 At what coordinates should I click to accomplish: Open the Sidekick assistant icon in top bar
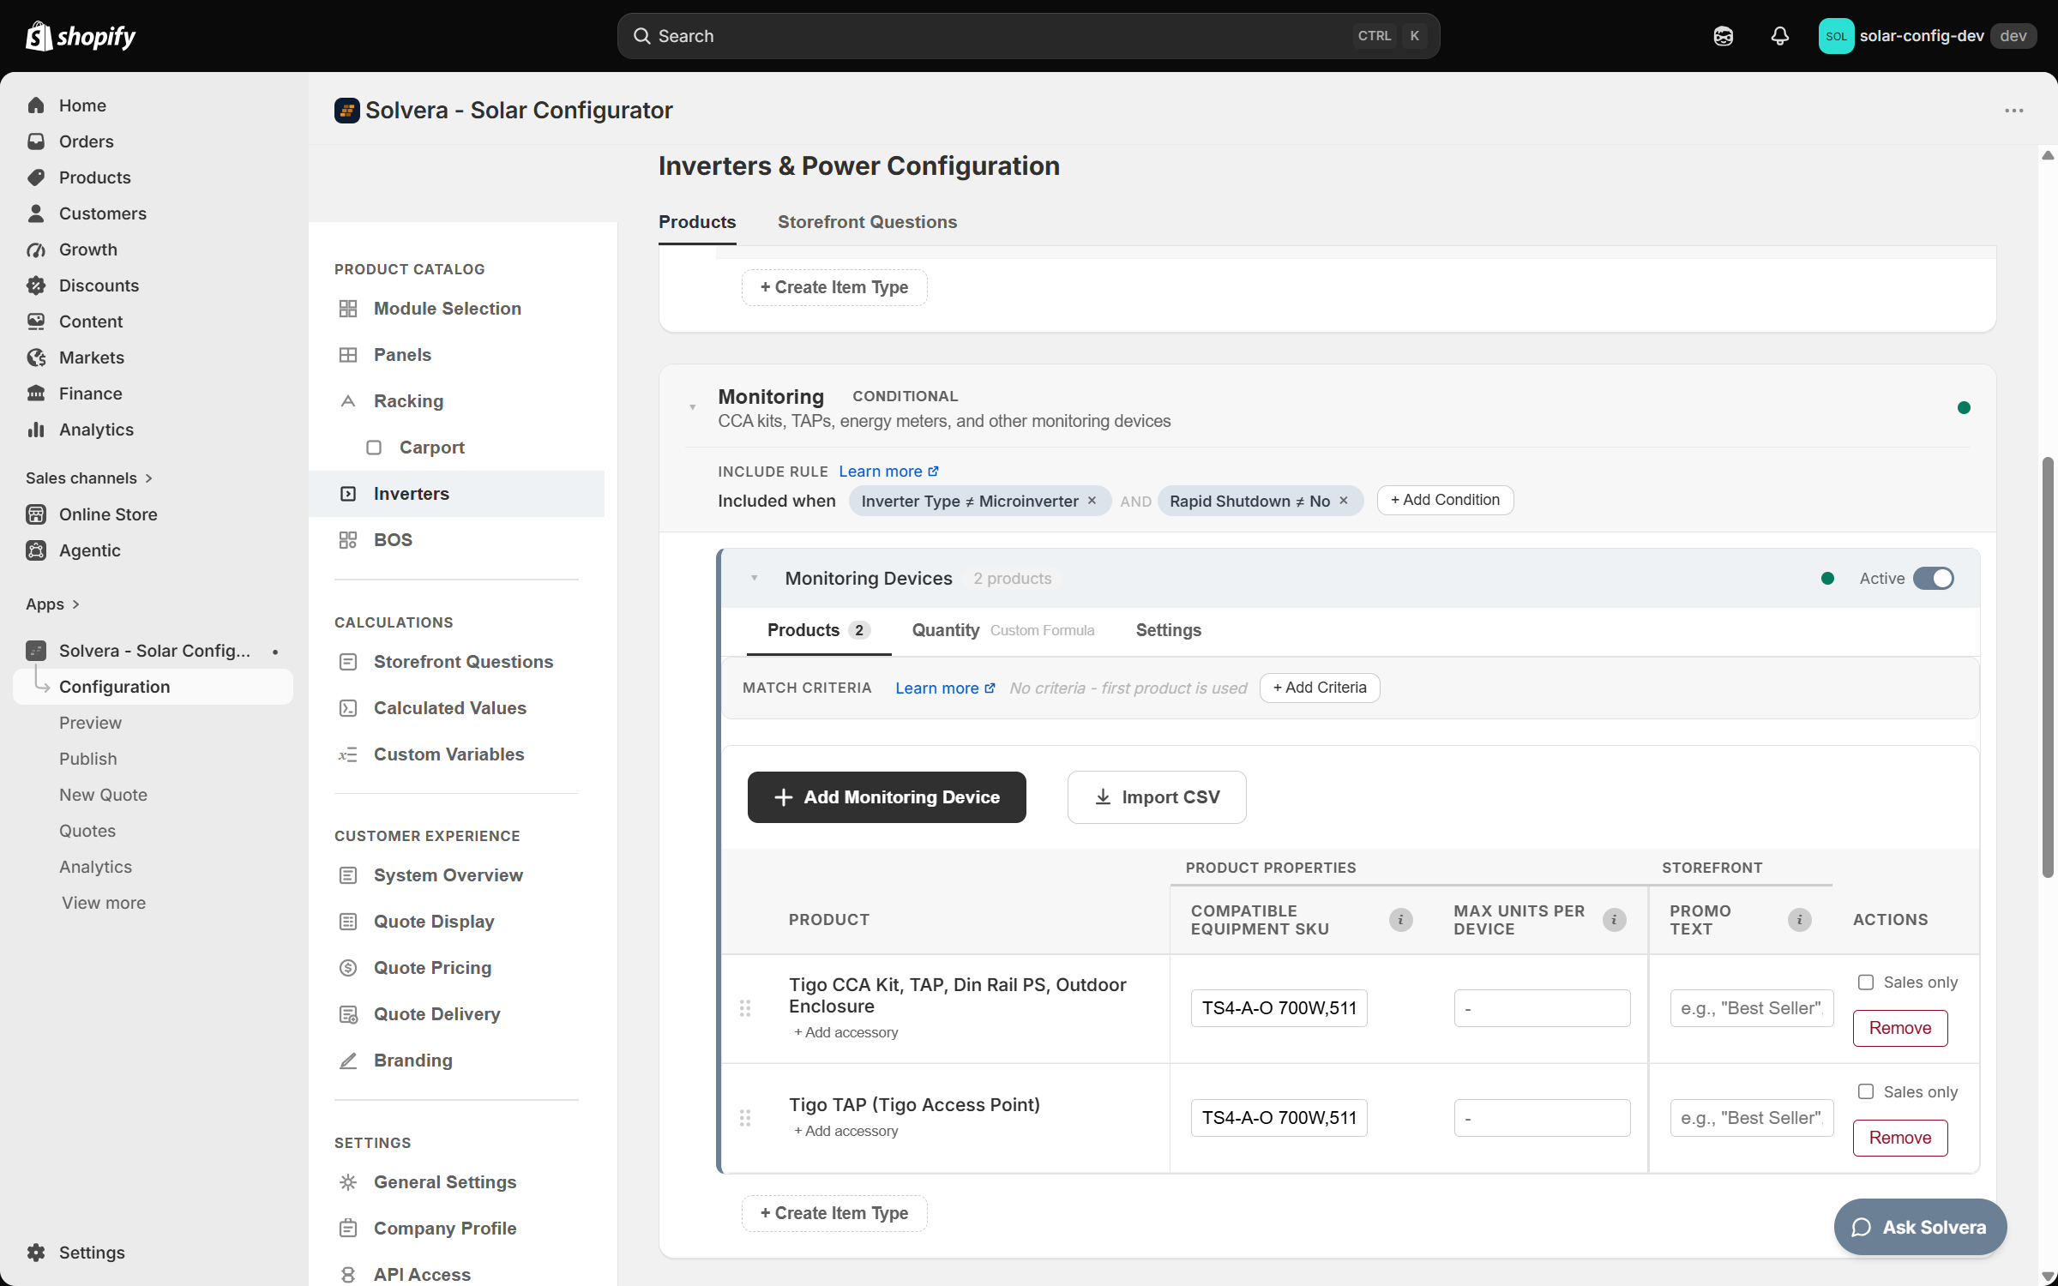[1723, 36]
